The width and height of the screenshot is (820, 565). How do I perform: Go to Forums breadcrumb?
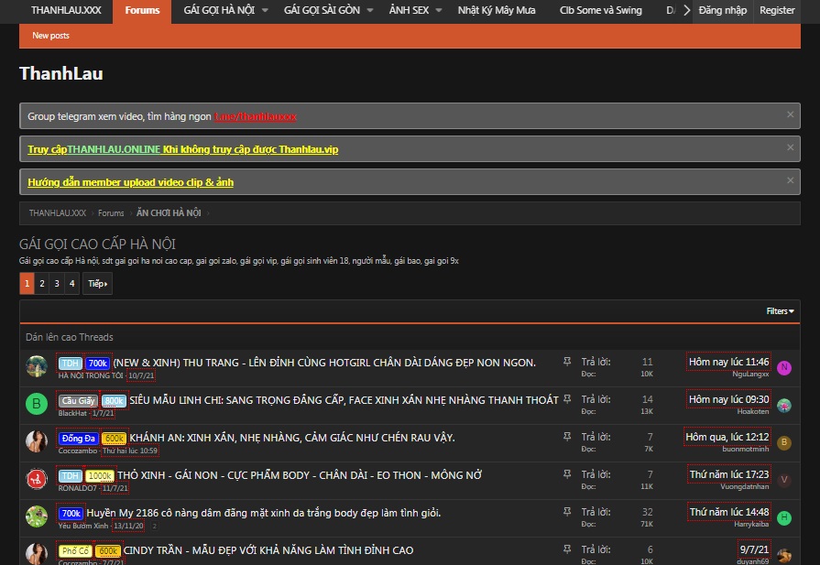111,213
